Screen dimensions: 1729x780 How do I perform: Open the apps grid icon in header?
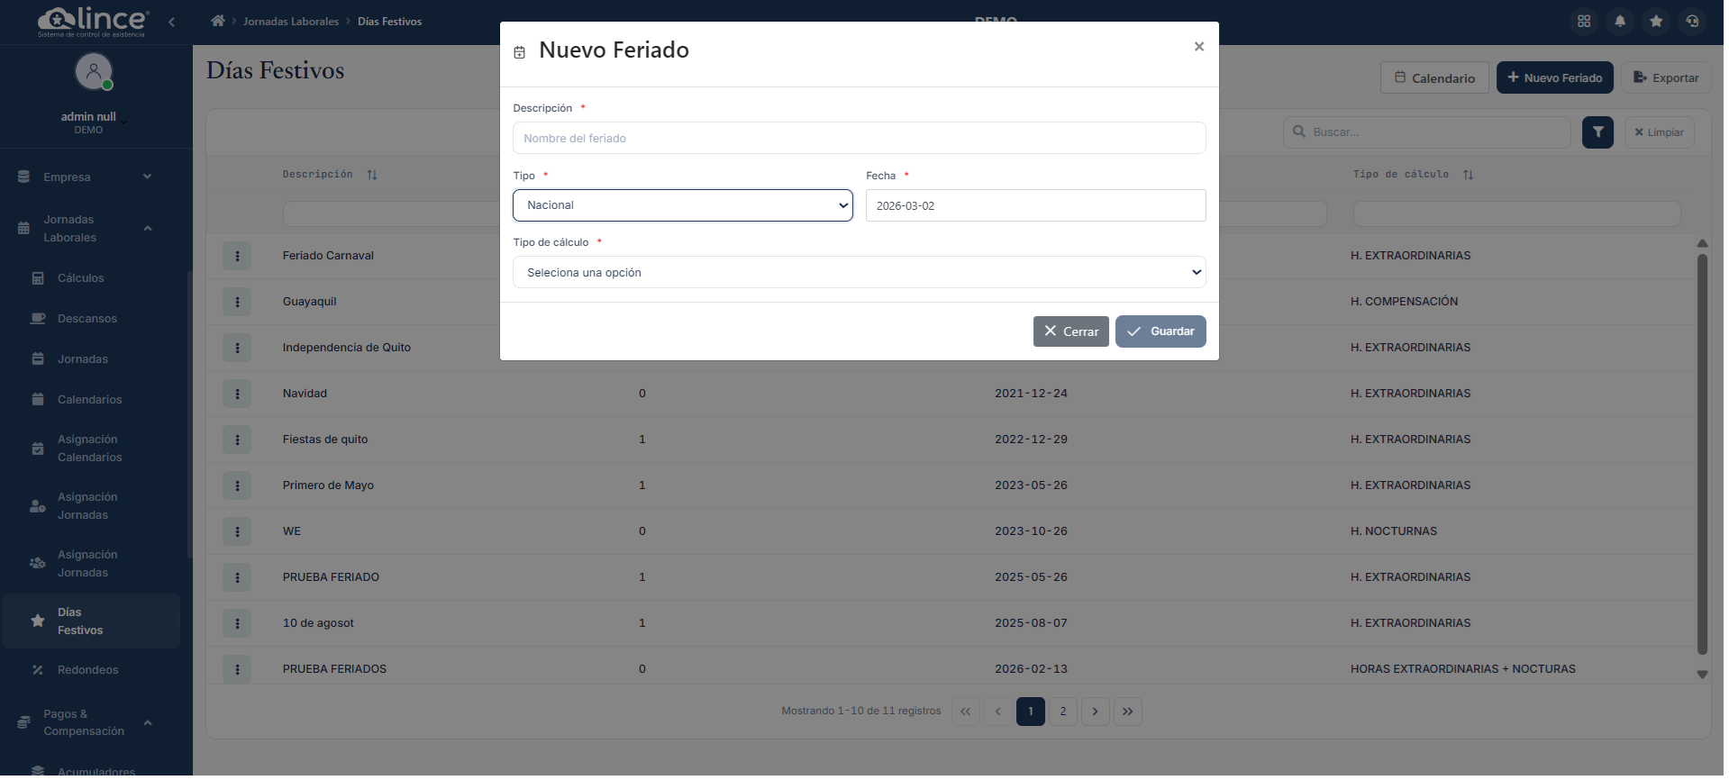[1583, 21]
